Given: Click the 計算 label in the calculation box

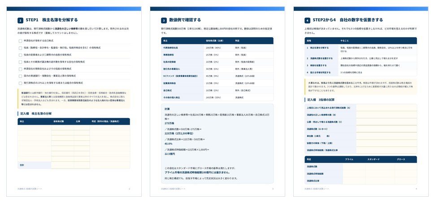Looking at the screenshot, I should click(167, 109).
